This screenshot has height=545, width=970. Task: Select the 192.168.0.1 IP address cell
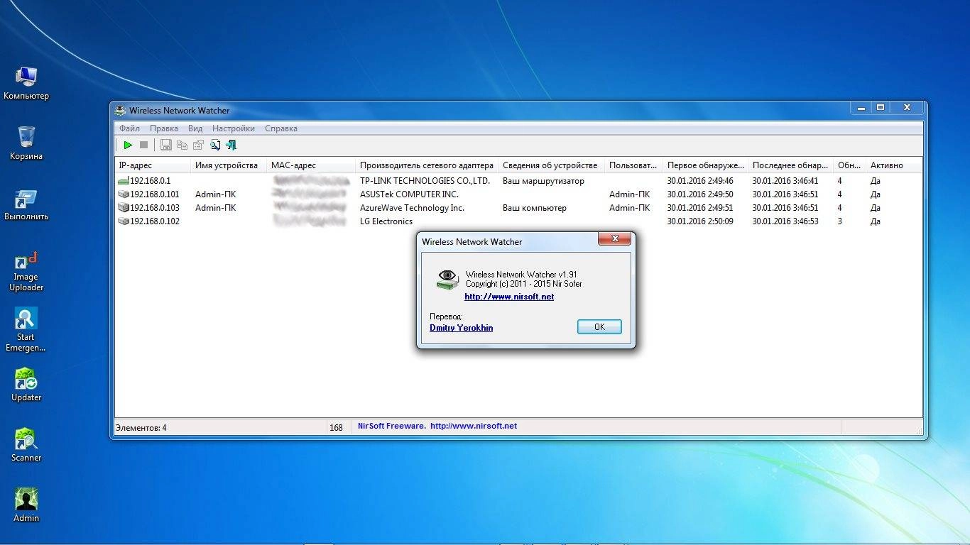pos(150,181)
